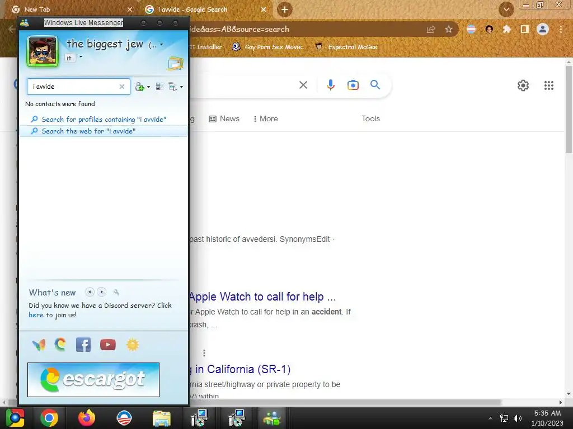Screen dimensions: 573x429
Task: Open the Apple Watch call for help result
Action: pos(263,297)
